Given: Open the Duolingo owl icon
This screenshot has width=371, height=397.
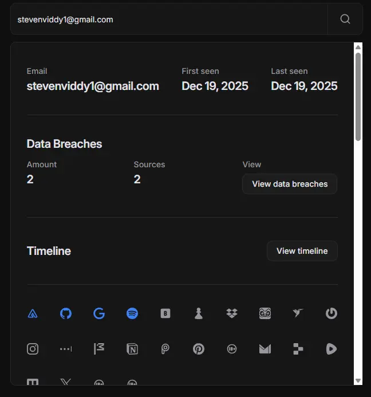Looking at the screenshot, I should point(265,313).
